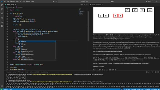Select '__name__' suggestion in autocomplete
The image size is (160, 90).
[x=37, y=56]
